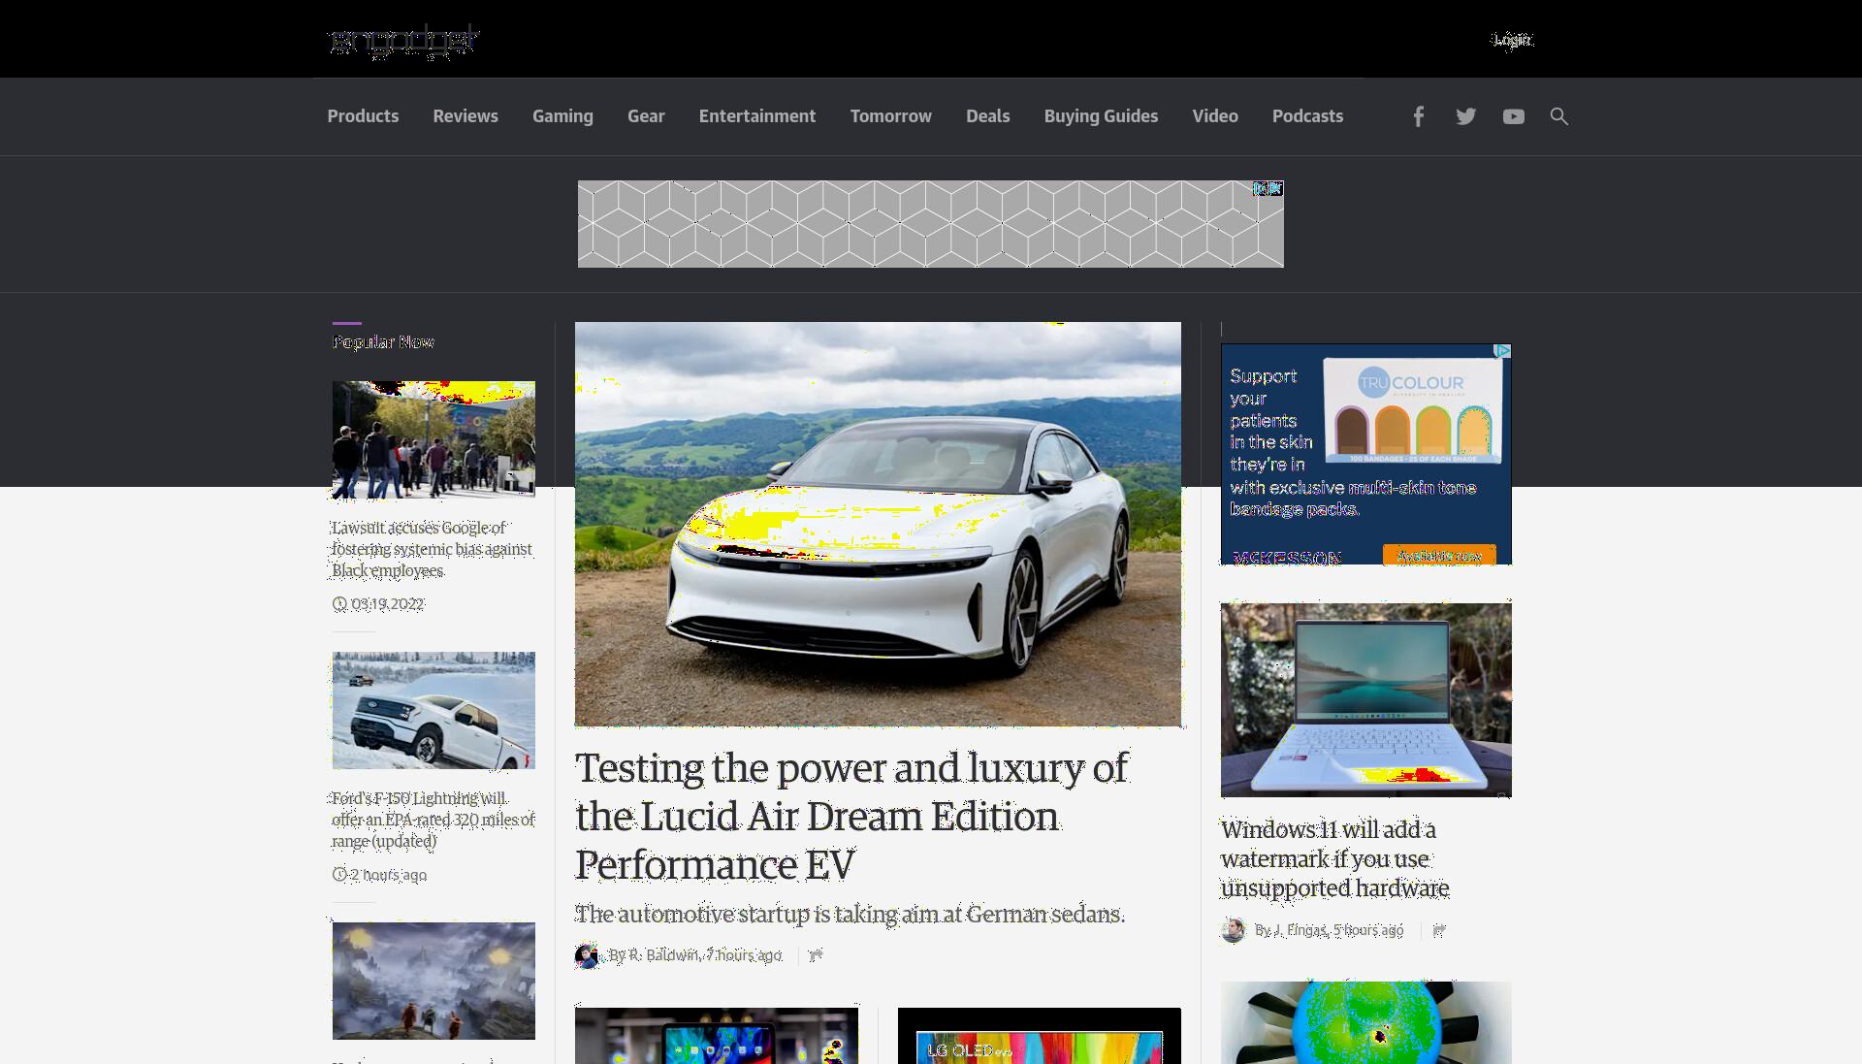Open Engadget's Facebook page icon
Viewport: 1862px width, 1064px height.
(x=1418, y=116)
